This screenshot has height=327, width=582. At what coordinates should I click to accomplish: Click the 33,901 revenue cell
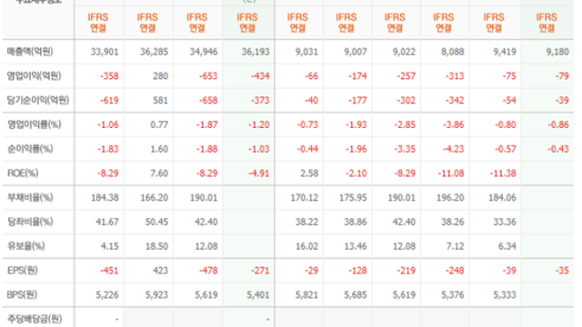click(105, 52)
